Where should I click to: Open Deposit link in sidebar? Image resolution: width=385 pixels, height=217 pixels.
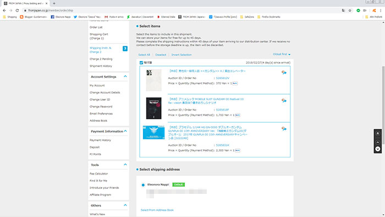coord(95,147)
